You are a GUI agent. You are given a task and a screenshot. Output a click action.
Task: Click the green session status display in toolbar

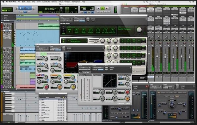click(7, 10)
